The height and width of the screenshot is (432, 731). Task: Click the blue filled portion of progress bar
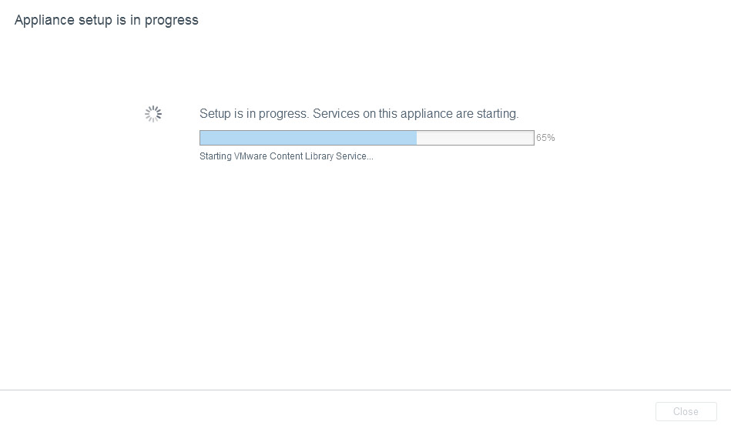pyautogui.click(x=308, y=138)
